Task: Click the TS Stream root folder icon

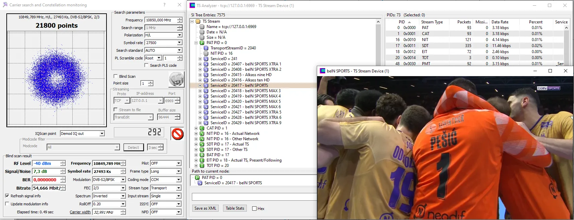Action: (x=198, y=21)
